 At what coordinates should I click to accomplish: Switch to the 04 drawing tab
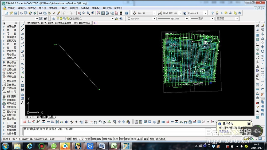pyautogui.click(x=95, y=23)
